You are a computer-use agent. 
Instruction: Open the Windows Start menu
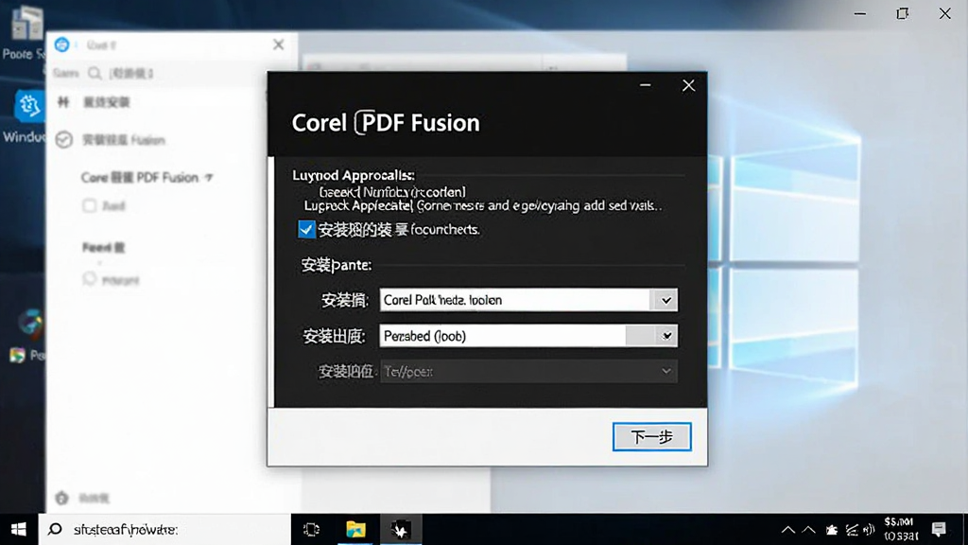pos(19,530)
